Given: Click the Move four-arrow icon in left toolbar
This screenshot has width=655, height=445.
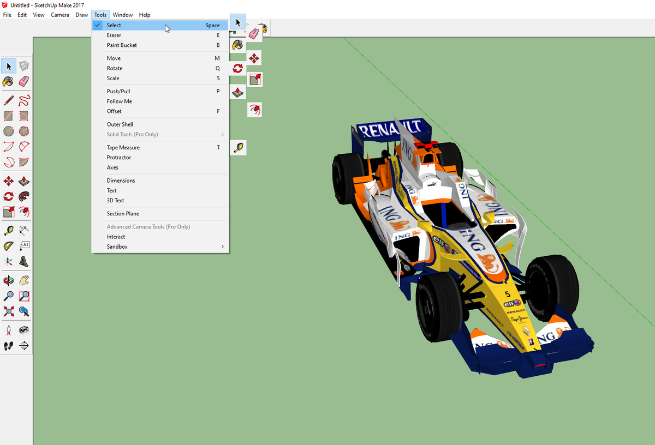Looking at the screenshot, I should pos(9,181).
